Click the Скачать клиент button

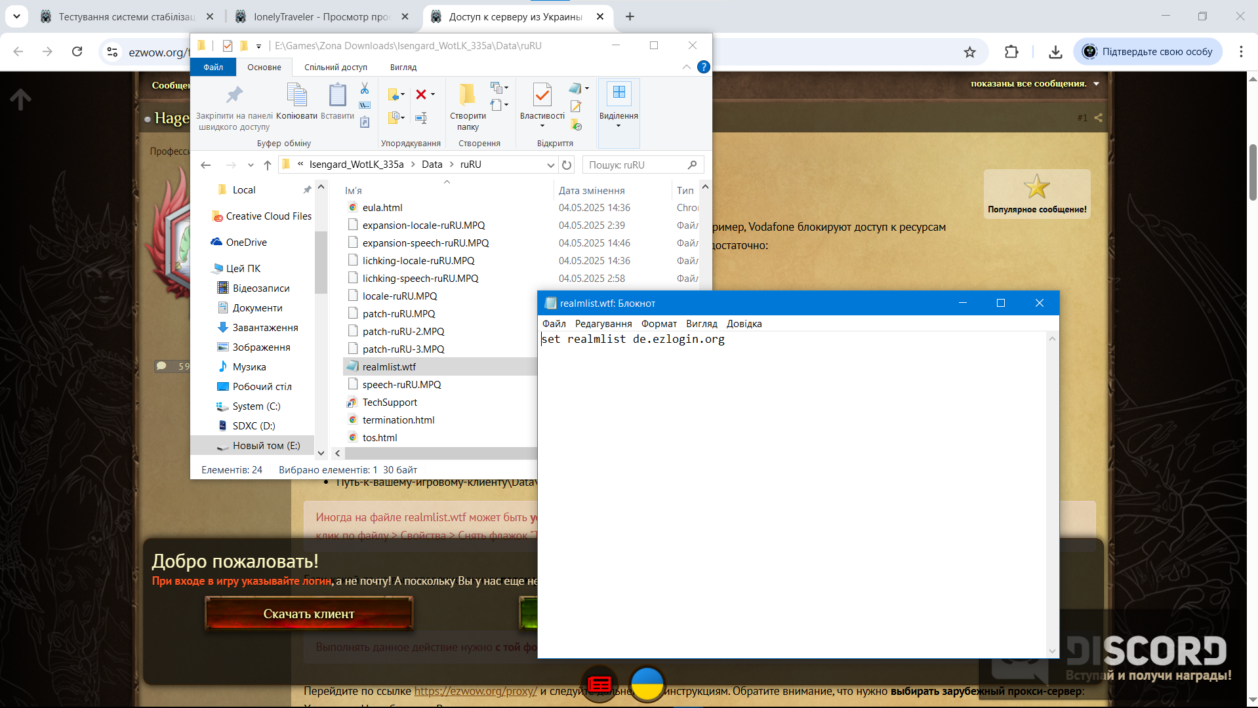(309, 614)
